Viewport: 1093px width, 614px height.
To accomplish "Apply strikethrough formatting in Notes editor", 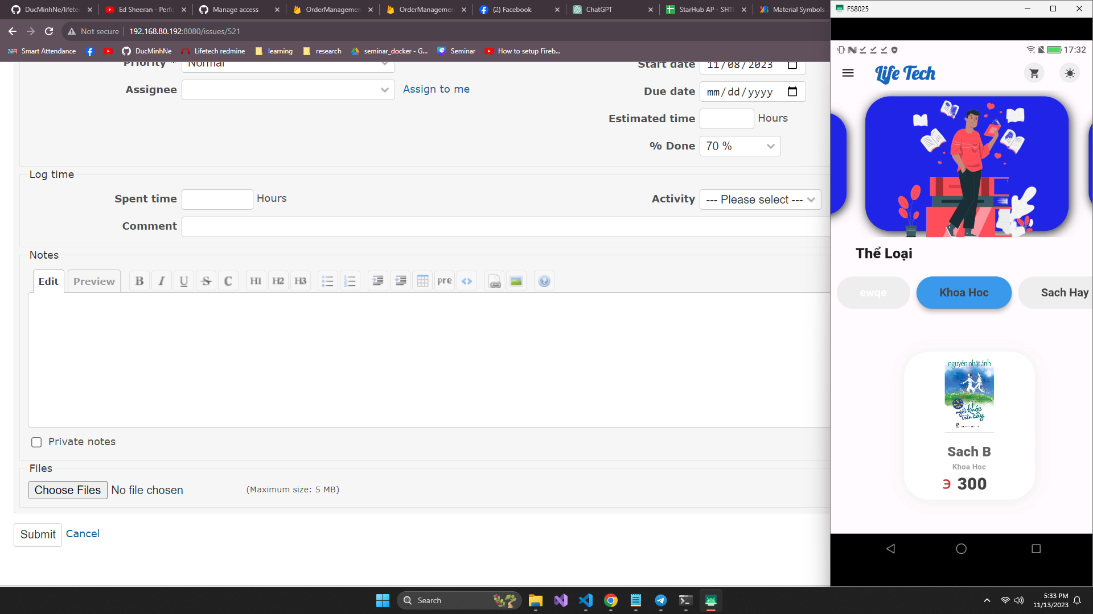I will pos(206,281).
